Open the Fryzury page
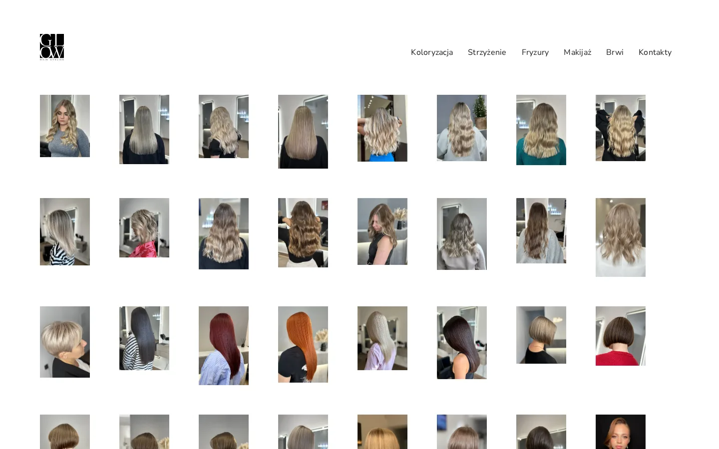This screenshot has height=449, width=719. pos(535,52)
